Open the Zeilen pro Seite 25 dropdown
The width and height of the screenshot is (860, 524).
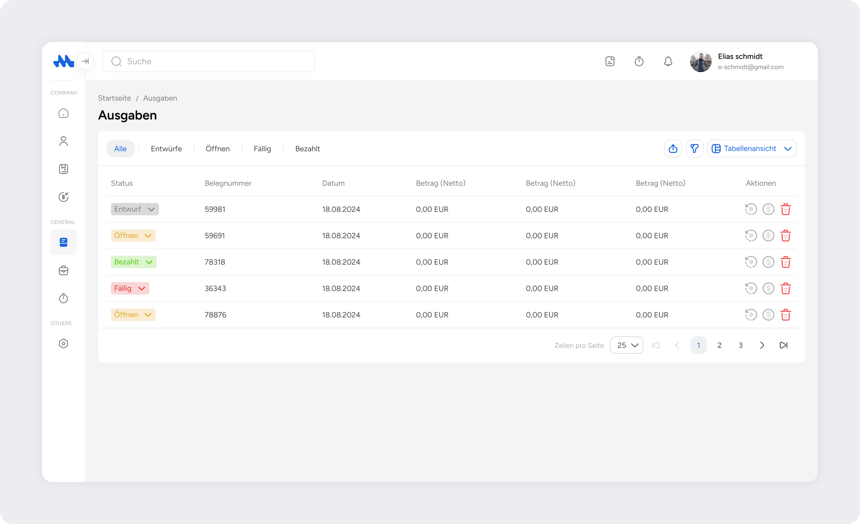[x=626, y=345]
